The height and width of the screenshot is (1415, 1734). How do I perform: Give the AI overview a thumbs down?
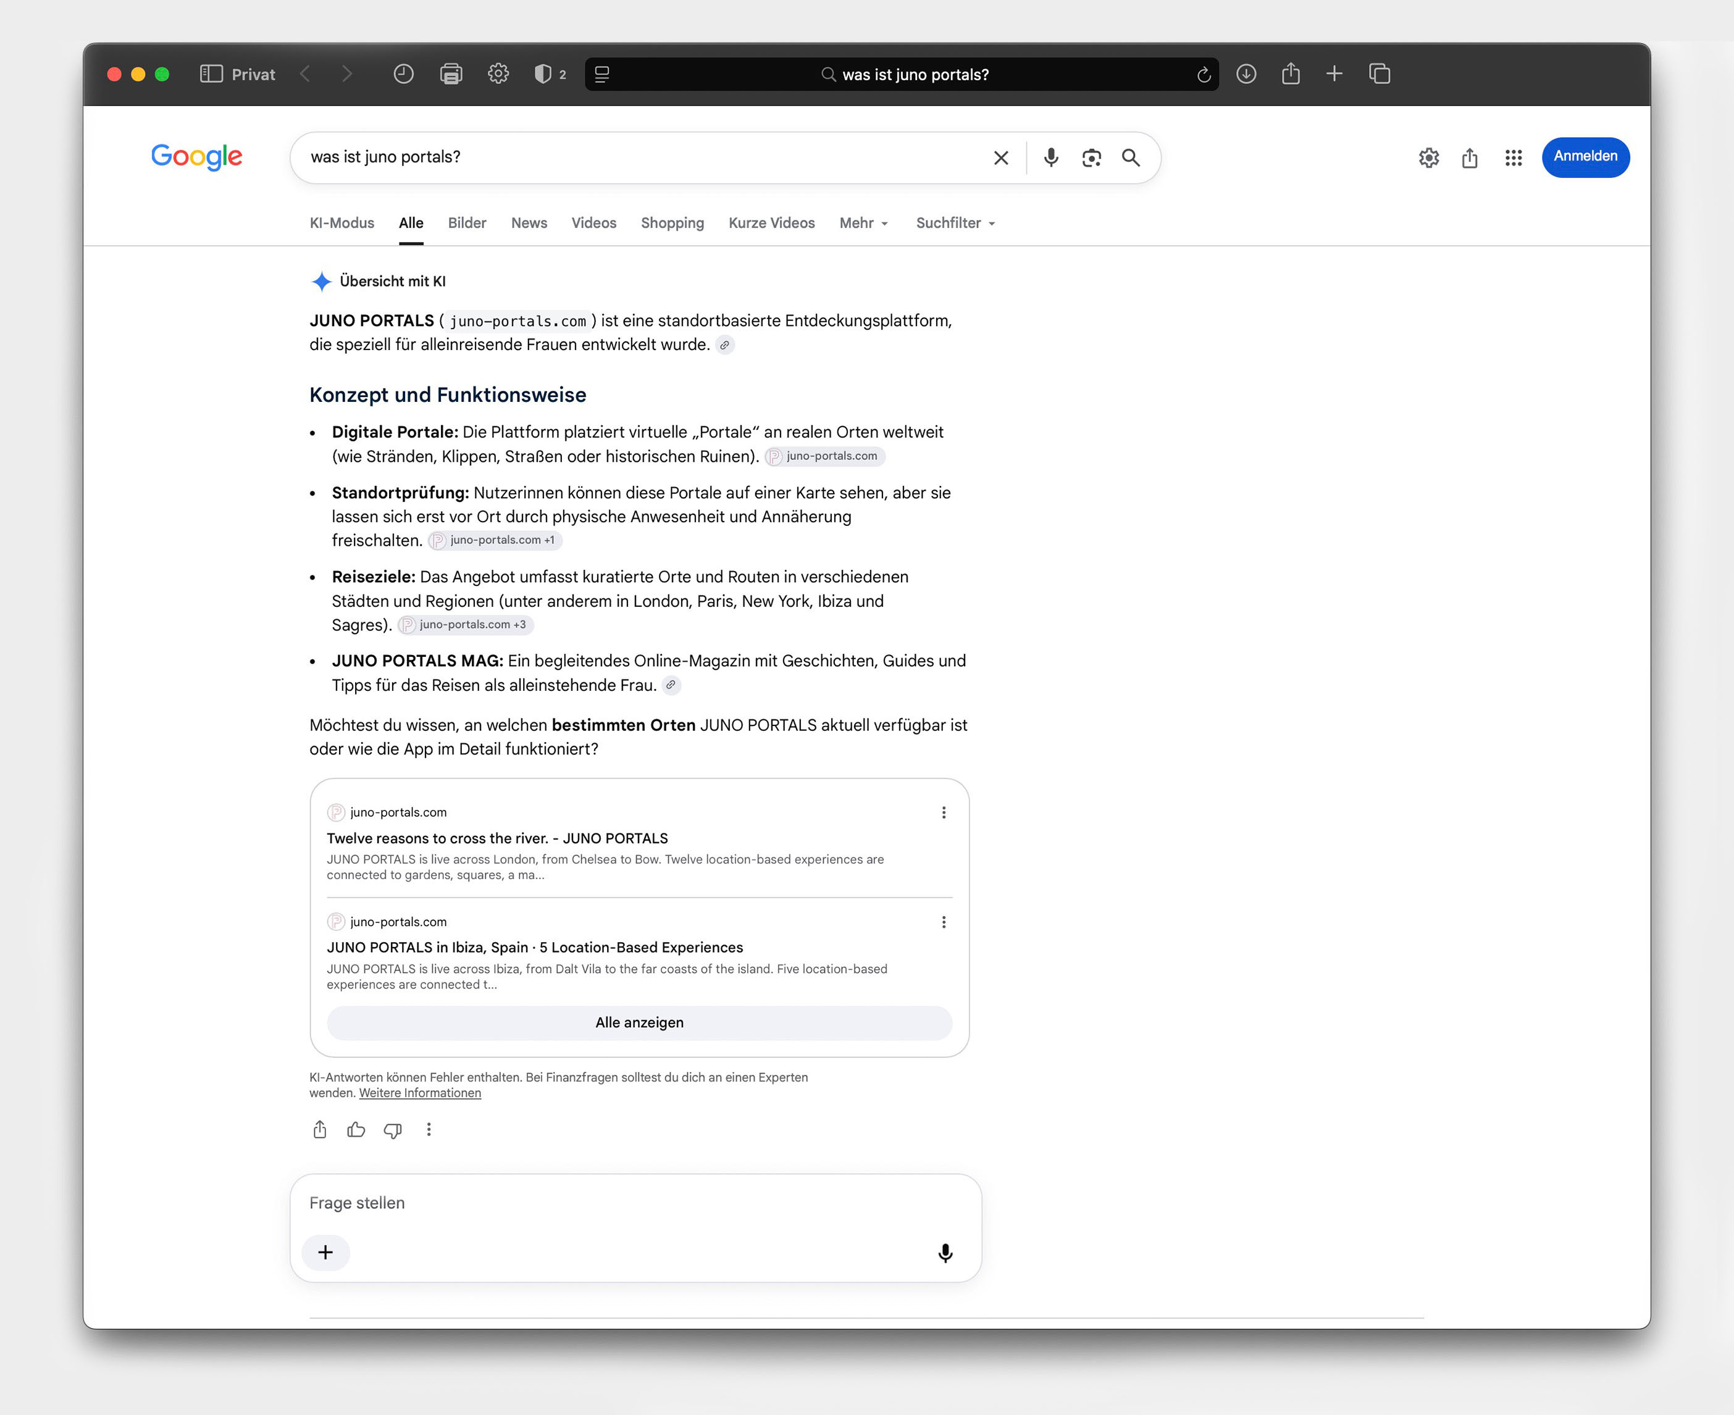(x=393, y=1130)
